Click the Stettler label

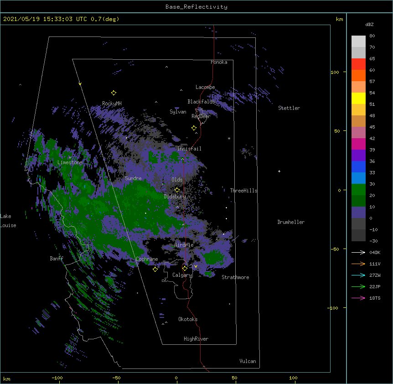289,108
